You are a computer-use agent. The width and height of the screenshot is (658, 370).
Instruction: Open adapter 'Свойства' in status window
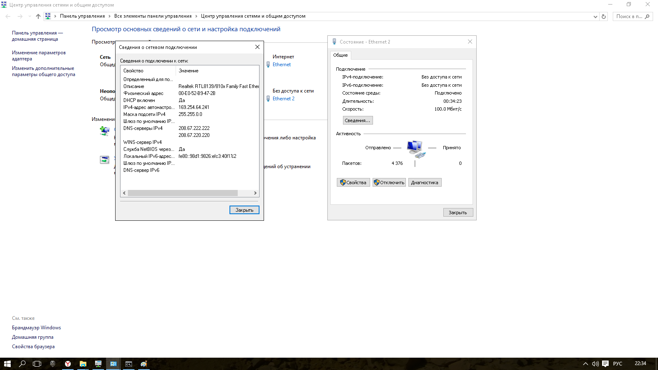353,183
